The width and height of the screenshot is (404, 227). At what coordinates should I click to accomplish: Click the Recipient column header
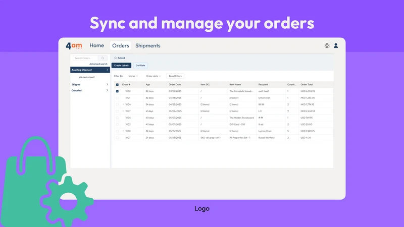[x=263, y=84]
